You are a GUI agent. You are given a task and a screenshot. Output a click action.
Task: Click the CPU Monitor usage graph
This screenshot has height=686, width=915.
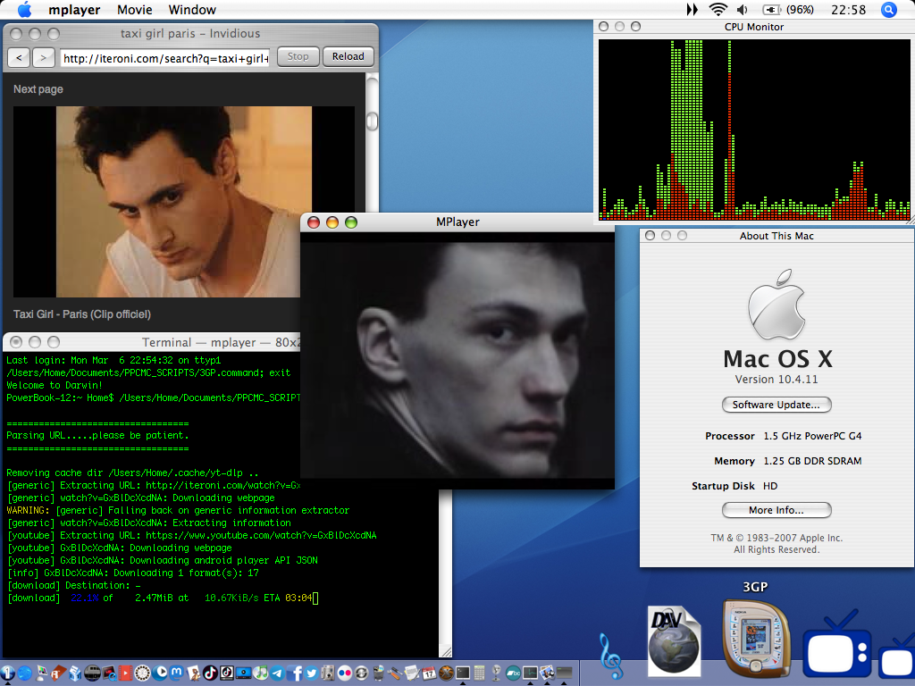pyautogui.click(x=754, y=130)
